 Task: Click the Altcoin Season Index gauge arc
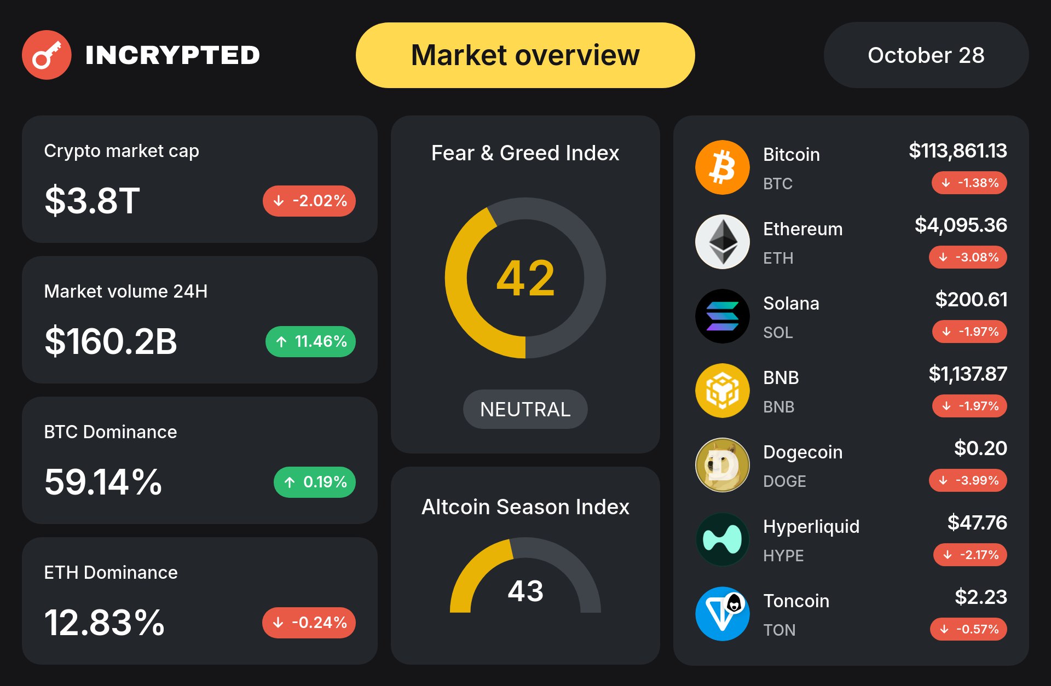click(475, 569)
